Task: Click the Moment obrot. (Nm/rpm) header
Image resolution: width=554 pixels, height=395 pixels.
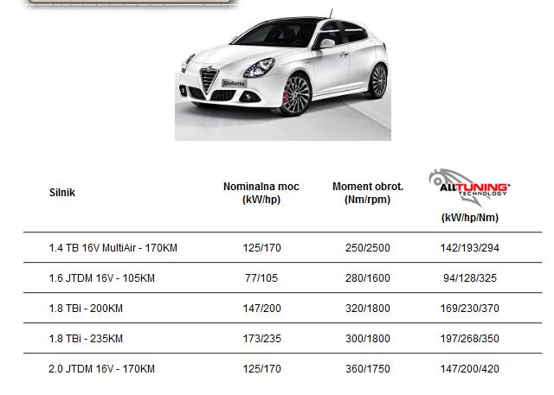Action: (368, 193)
